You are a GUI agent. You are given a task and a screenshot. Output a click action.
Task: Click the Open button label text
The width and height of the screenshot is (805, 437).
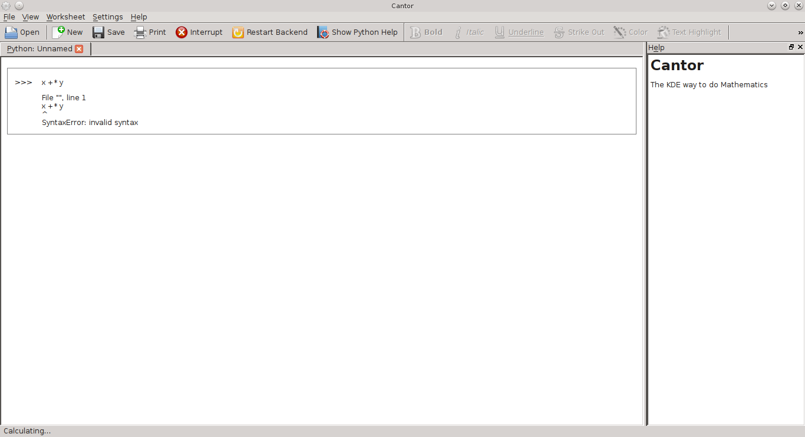[29, 32]
